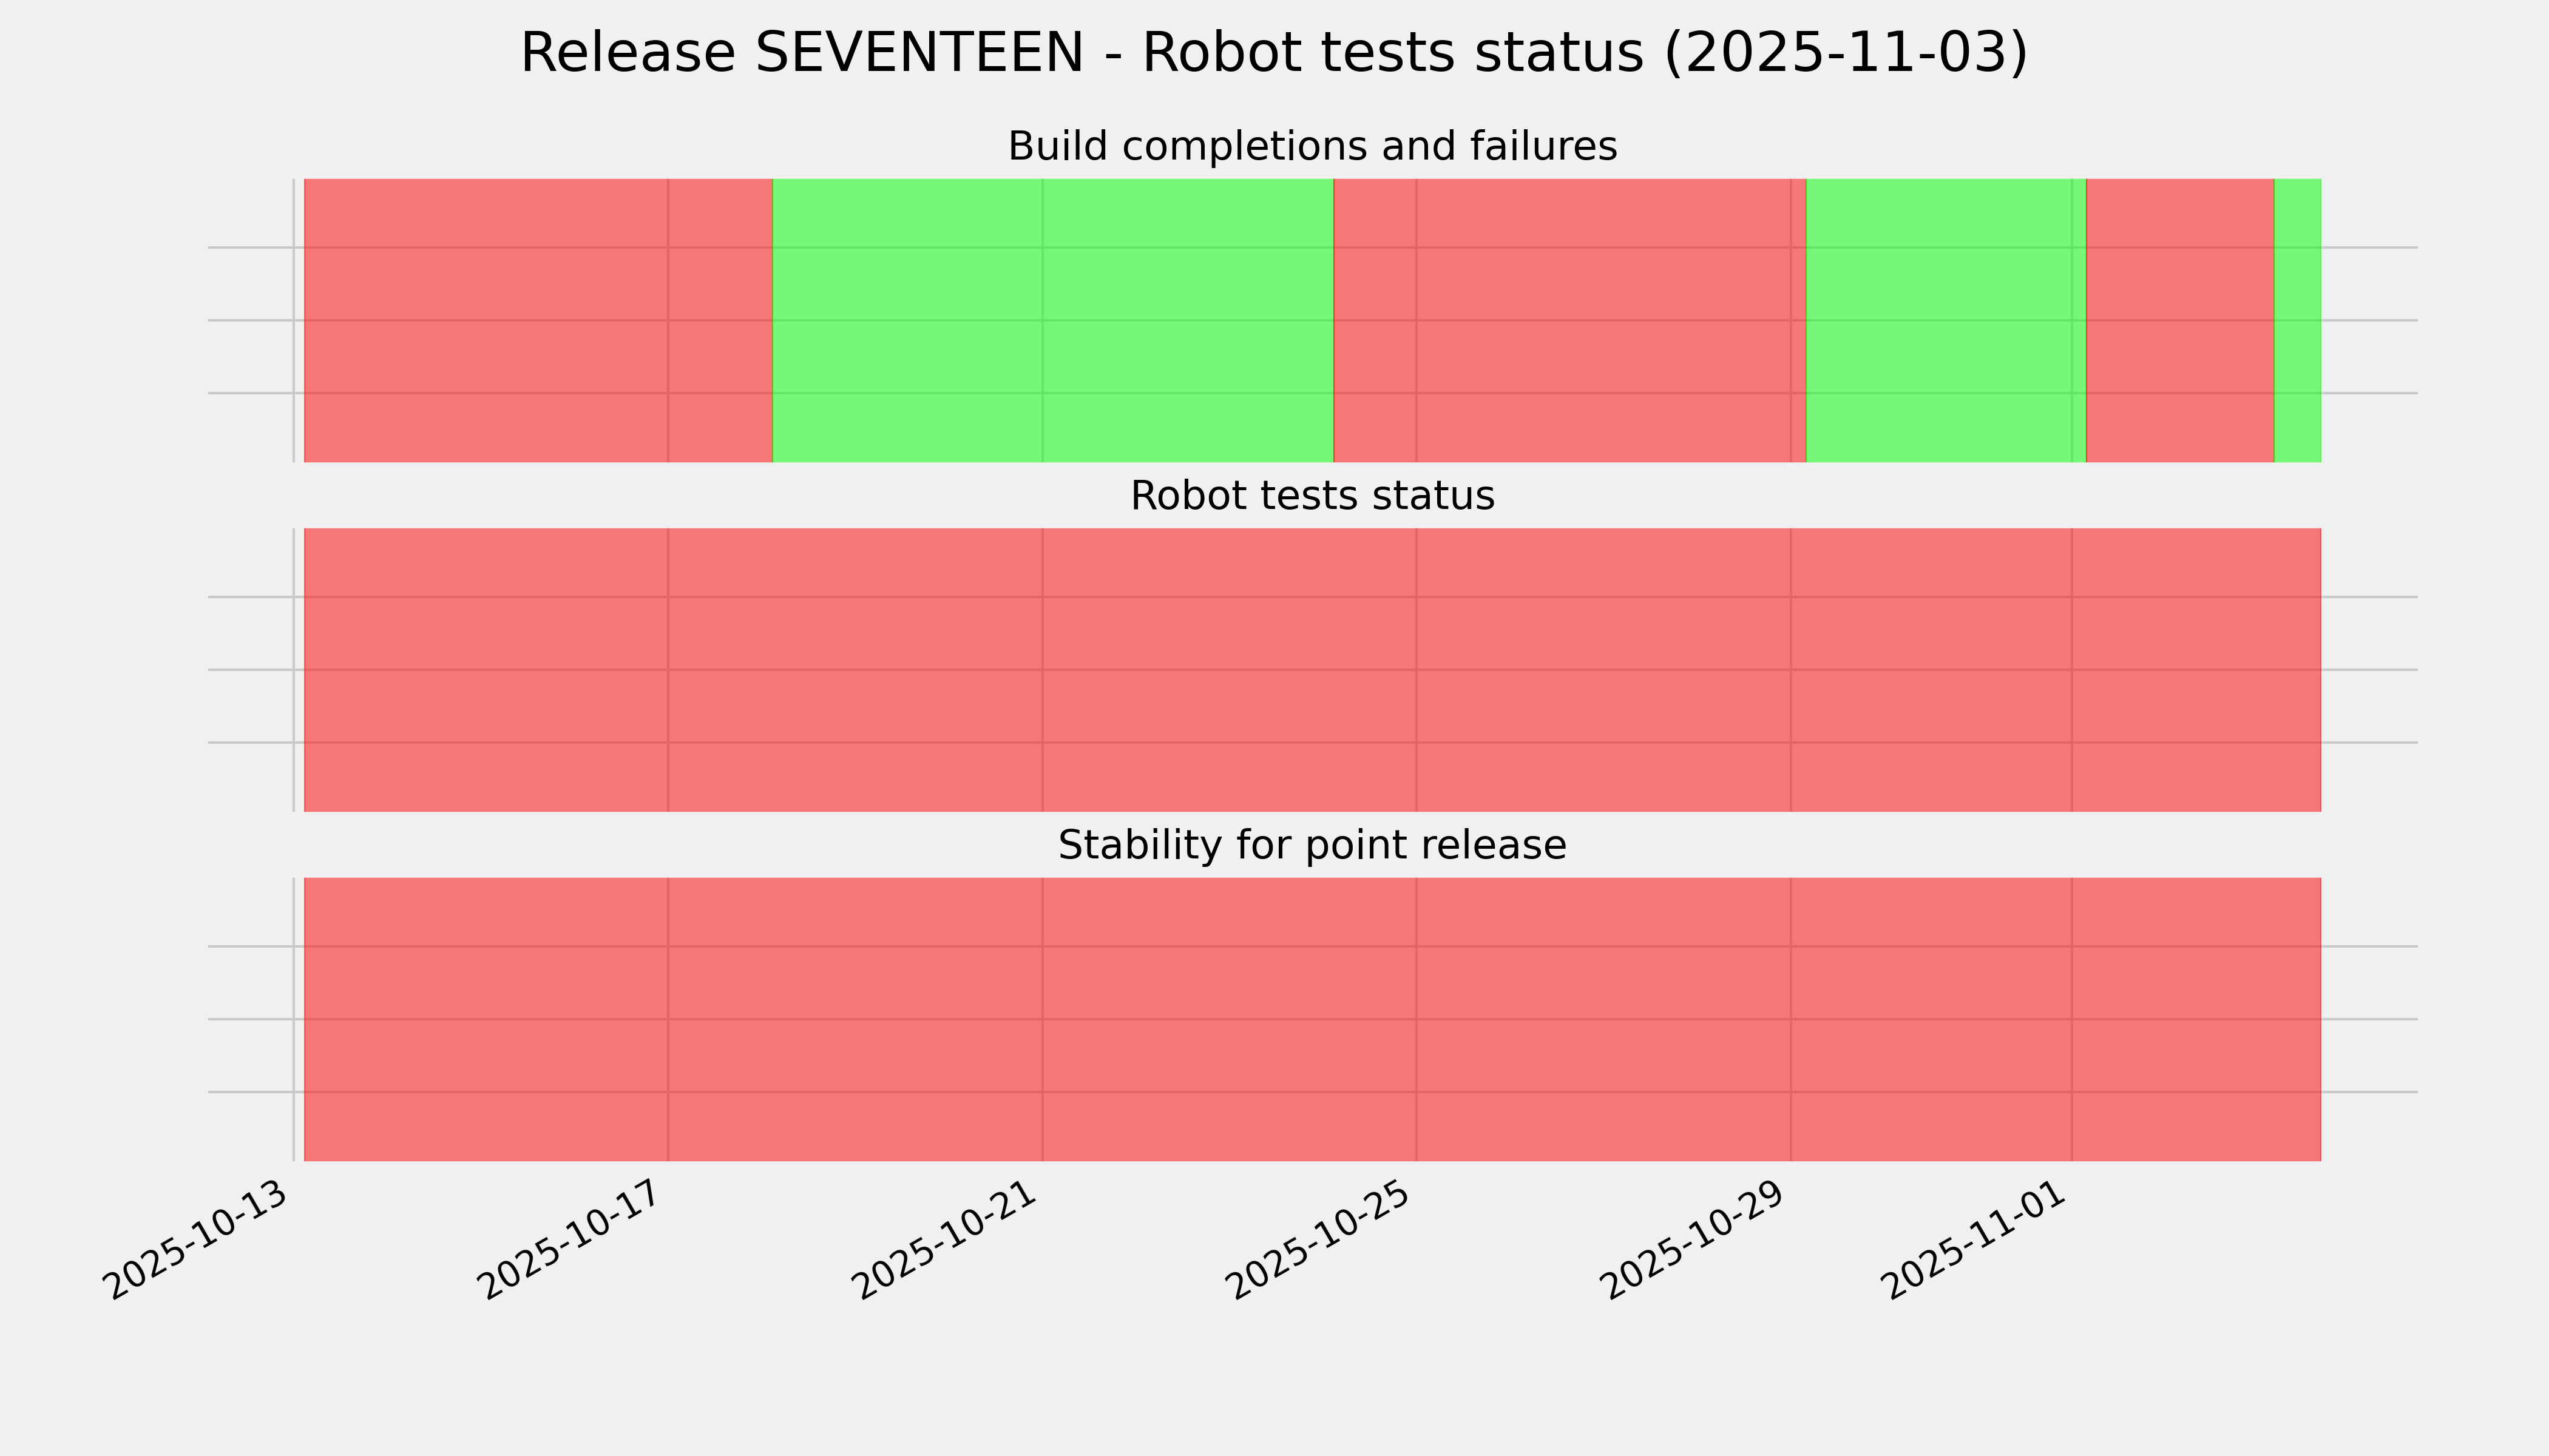Click the 'Robot tests status' subplot title

coord(1312,496)
